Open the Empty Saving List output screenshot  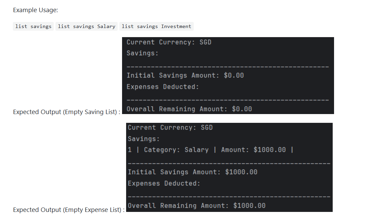(228, 76)
